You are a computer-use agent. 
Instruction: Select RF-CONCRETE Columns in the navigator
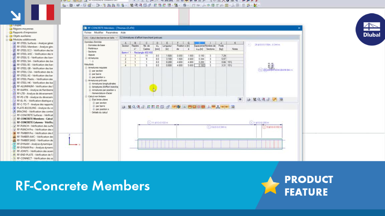click(35, 122)
